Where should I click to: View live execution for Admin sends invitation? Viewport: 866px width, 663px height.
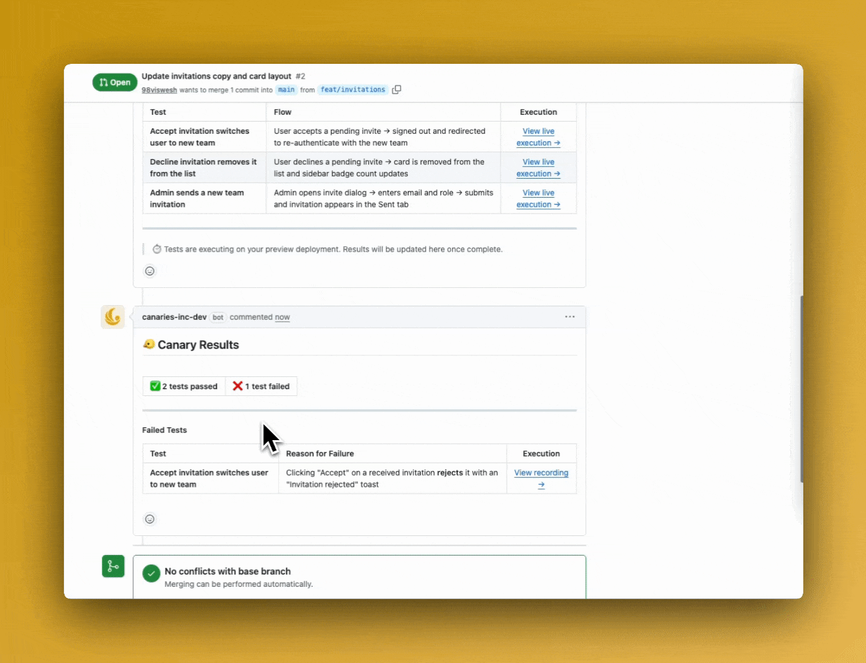[538, 198]
